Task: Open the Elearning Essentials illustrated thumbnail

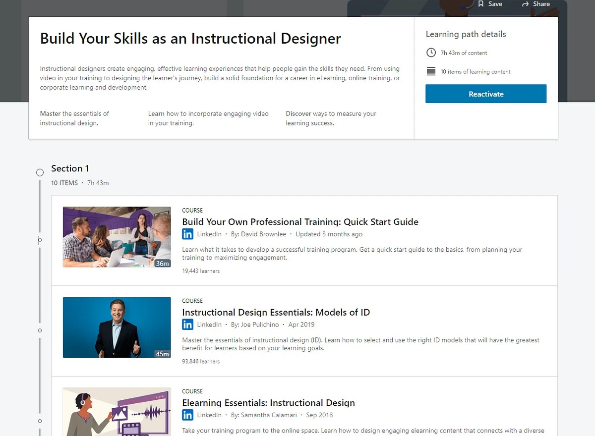Action: 117,412
